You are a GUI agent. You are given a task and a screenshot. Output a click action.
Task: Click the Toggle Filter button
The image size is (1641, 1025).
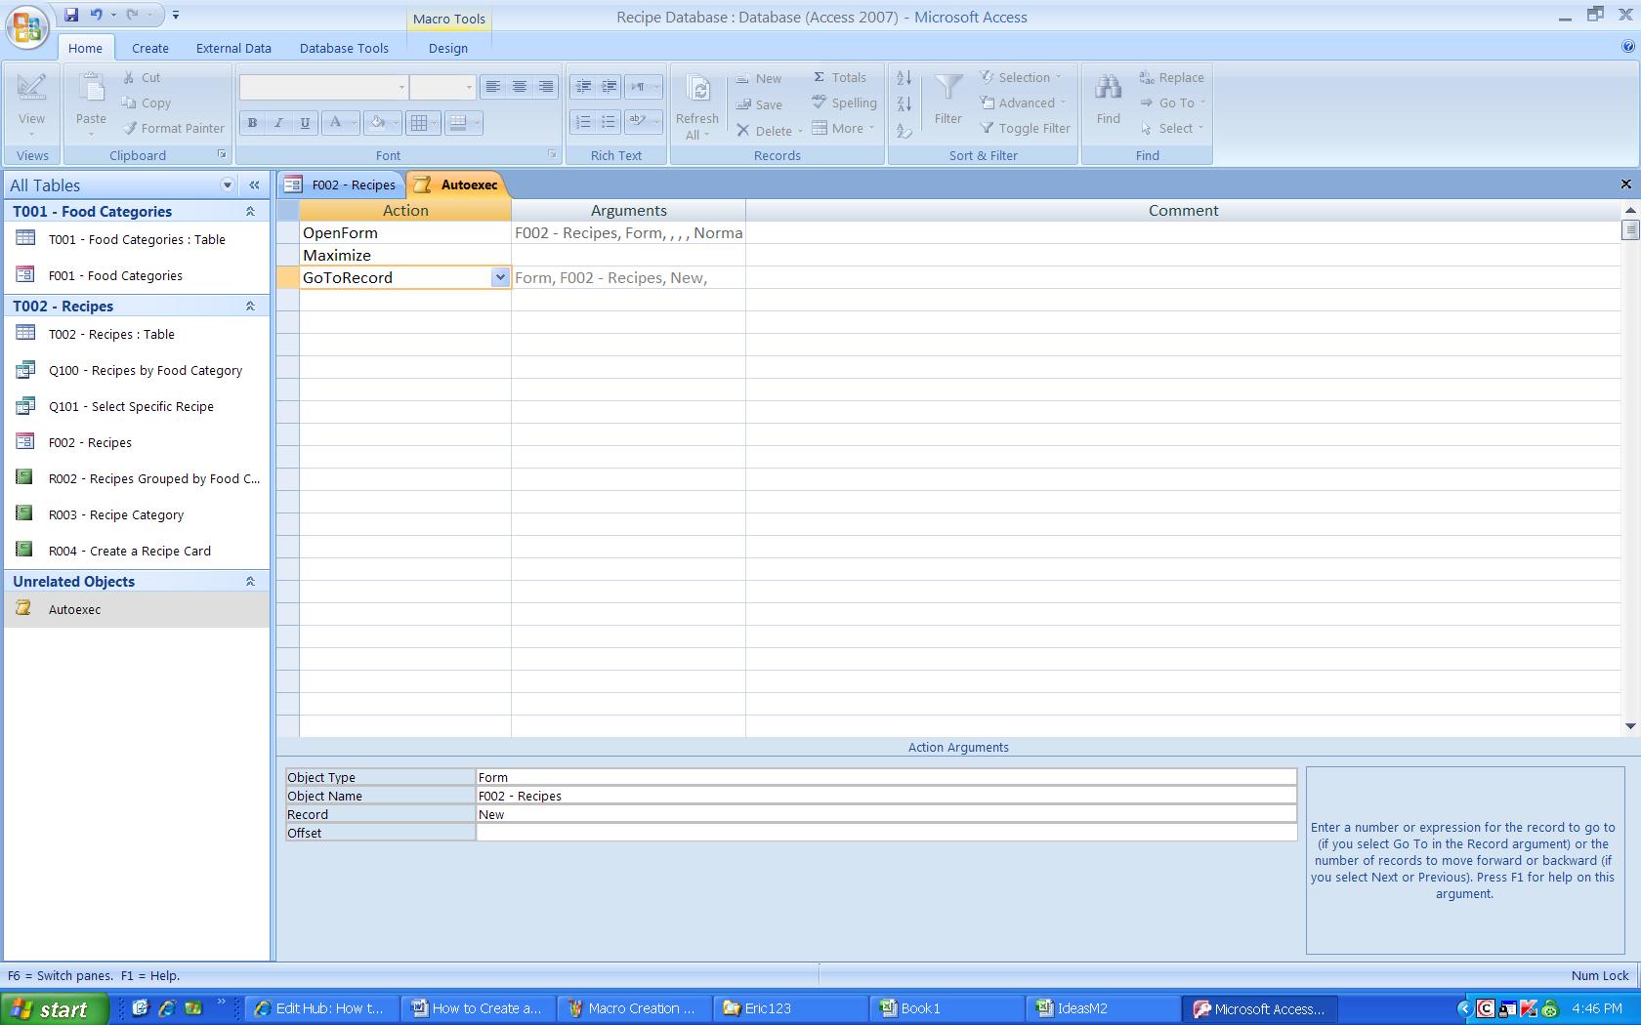click(1026, 128)
